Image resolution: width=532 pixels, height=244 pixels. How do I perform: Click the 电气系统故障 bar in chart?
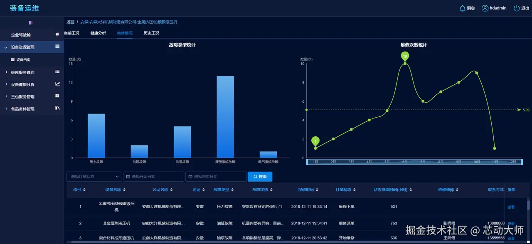(268, 155)
